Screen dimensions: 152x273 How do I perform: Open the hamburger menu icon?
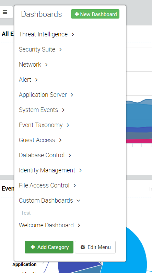click(5, 12)
